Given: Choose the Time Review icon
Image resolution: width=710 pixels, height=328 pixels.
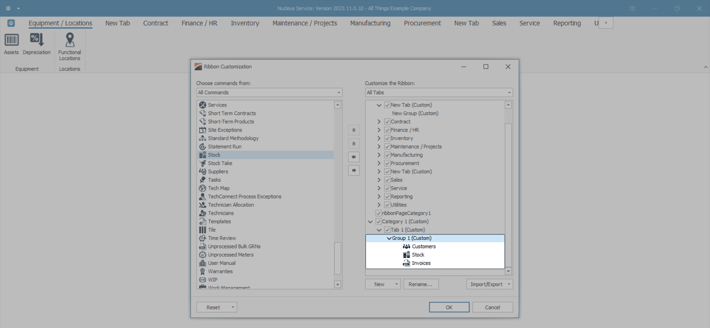Looking at the screenshot, I should tap(203, 238).
